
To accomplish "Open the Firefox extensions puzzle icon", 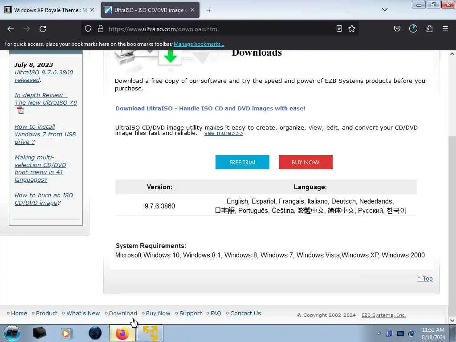I will (x=429, y=28).
